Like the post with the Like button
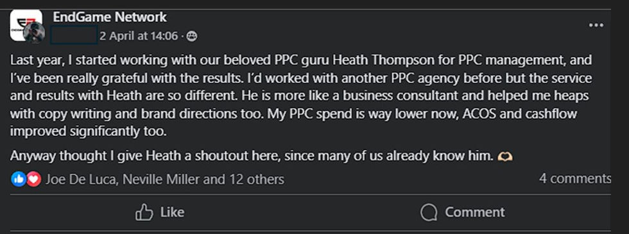The height and width of the screenshot is (234, 629). point(160,212)
